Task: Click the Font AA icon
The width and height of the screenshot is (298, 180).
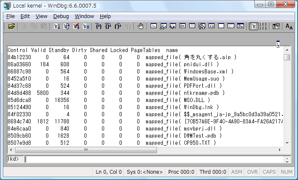Action: tap(289, 26)
